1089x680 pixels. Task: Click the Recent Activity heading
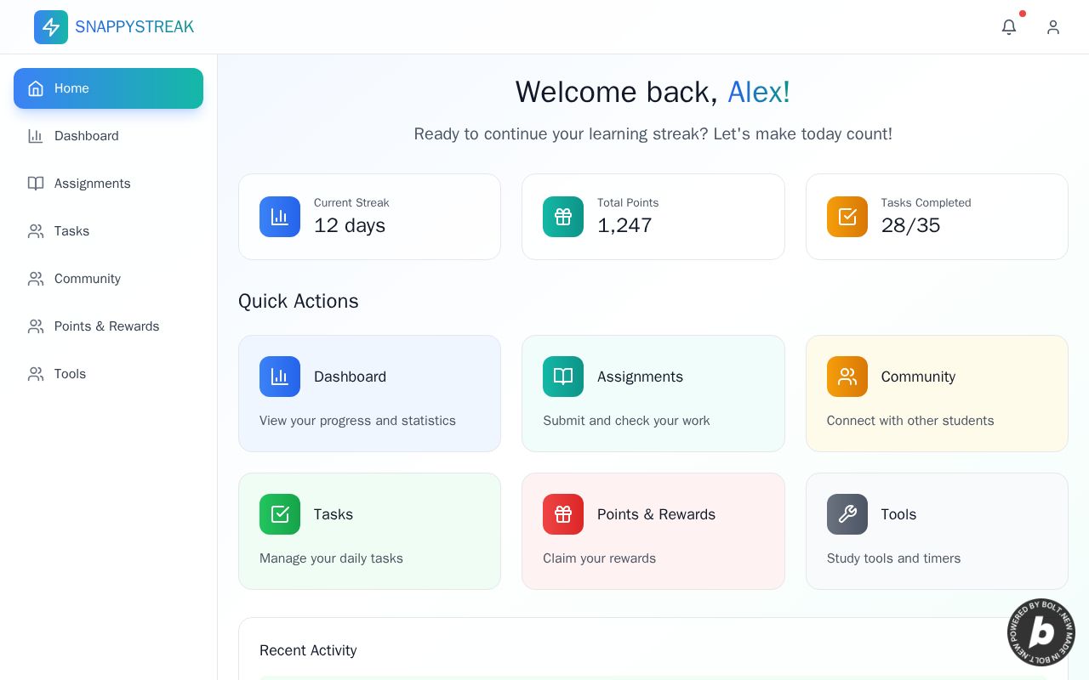308,650
